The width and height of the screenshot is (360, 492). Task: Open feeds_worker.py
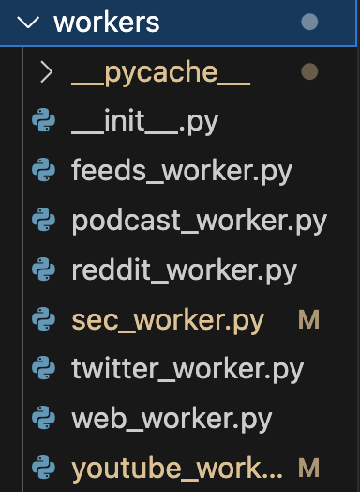click(182, 171)
